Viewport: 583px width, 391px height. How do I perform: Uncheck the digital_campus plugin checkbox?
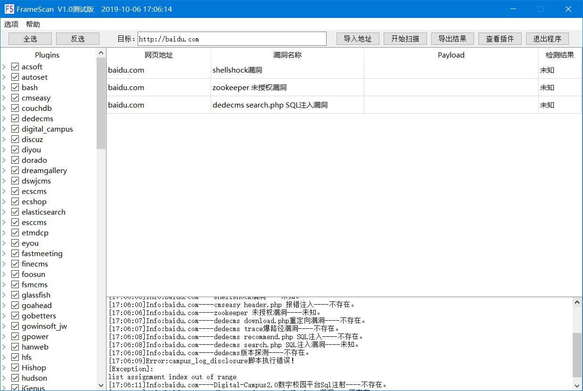[15, 129]
